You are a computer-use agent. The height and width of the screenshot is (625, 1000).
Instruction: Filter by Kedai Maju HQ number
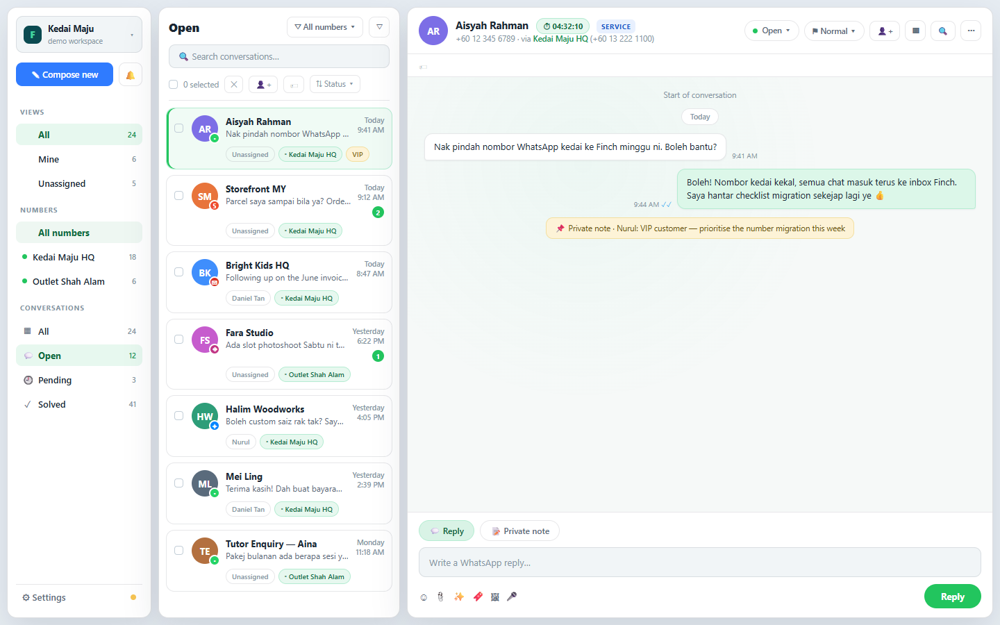pos(79,257)
